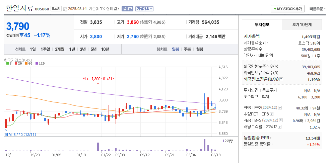Select the 5년 line chart period

tap(93, 50)
